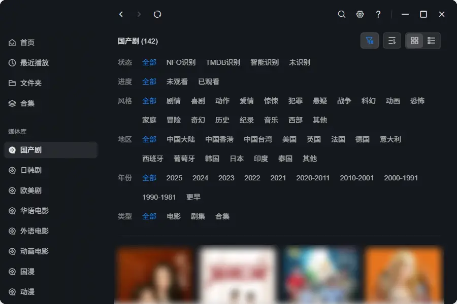This screenshot has width=457, height=304.
Task: Click the refresh icon in the top bar
Action: [157, 14]
